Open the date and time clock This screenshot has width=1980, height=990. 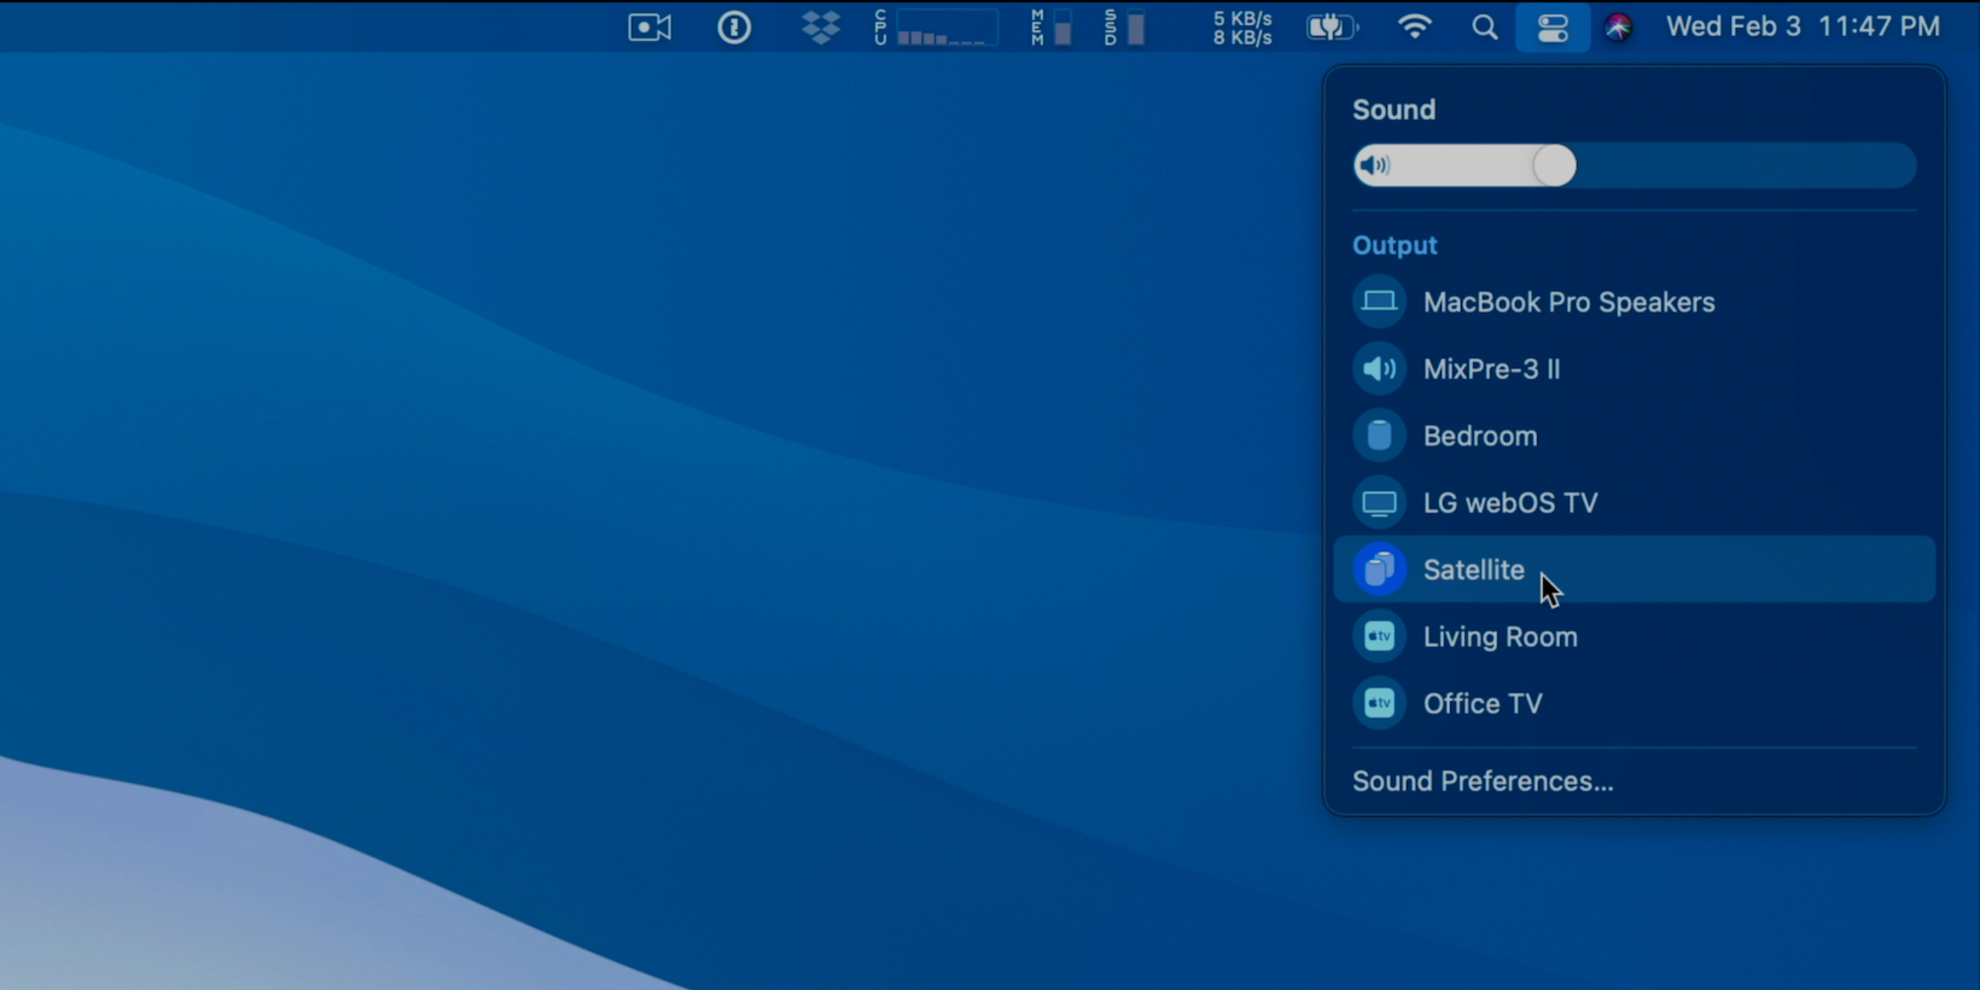pyautogui.click(x=1802, y=26)
